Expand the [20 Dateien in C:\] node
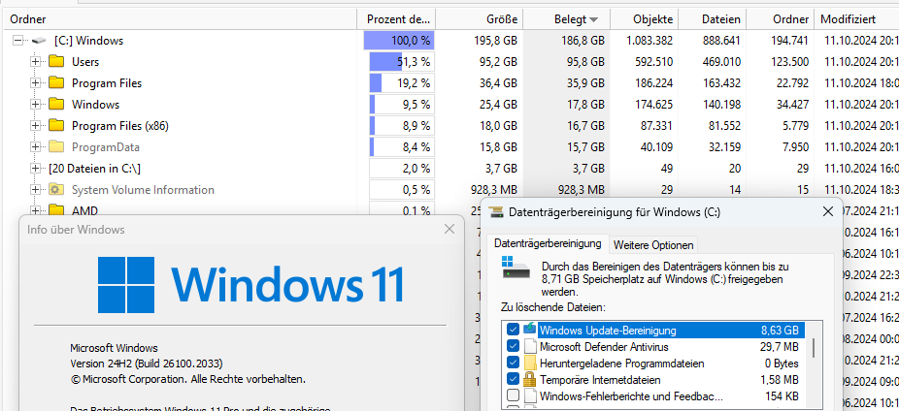The height and width of the screenshot is (411, 899). [x=36, y=169]
